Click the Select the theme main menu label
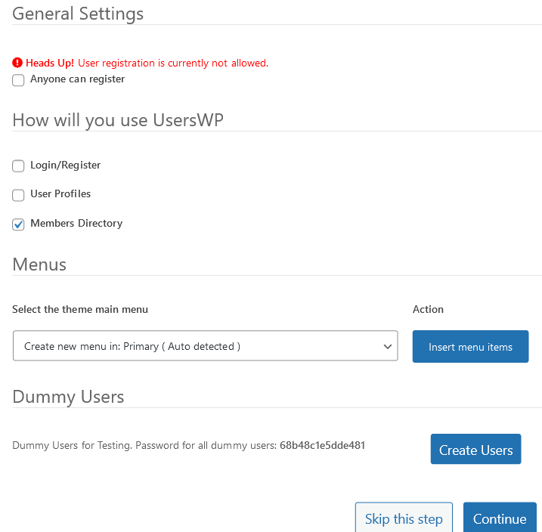The width and height of the screenshot is (542, 532). click(x=80, y=309)
